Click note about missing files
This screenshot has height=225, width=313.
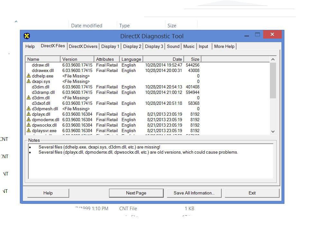[x=99, y=147]
